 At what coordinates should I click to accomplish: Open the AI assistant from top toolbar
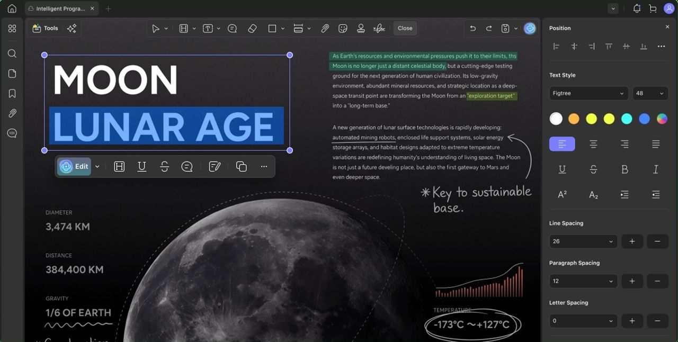(530, 29)
